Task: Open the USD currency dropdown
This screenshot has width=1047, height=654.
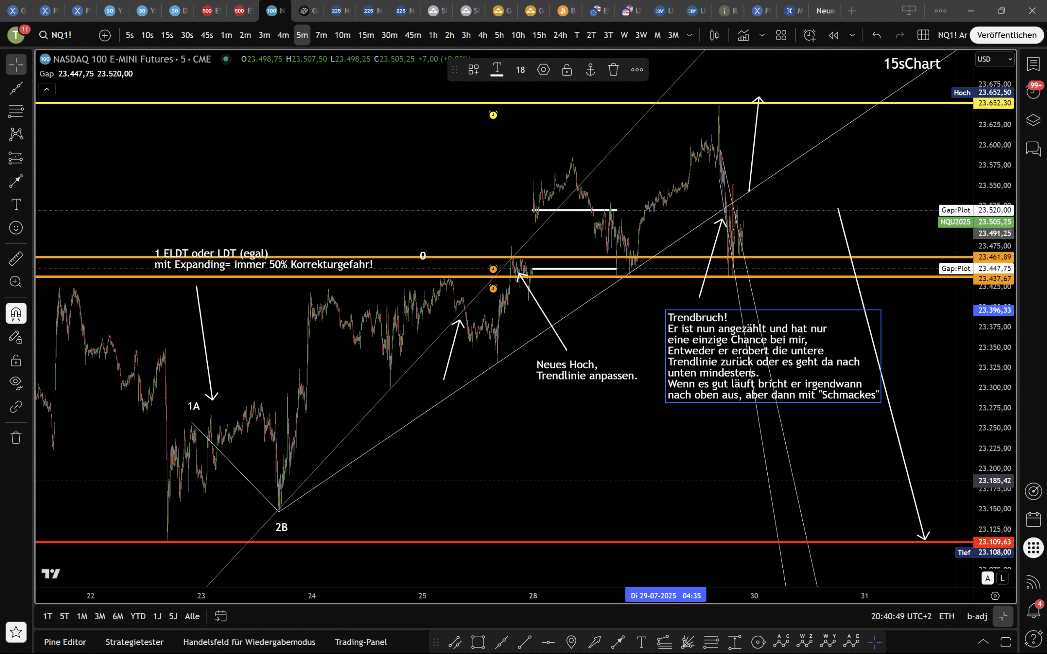Action: [994, 59]
